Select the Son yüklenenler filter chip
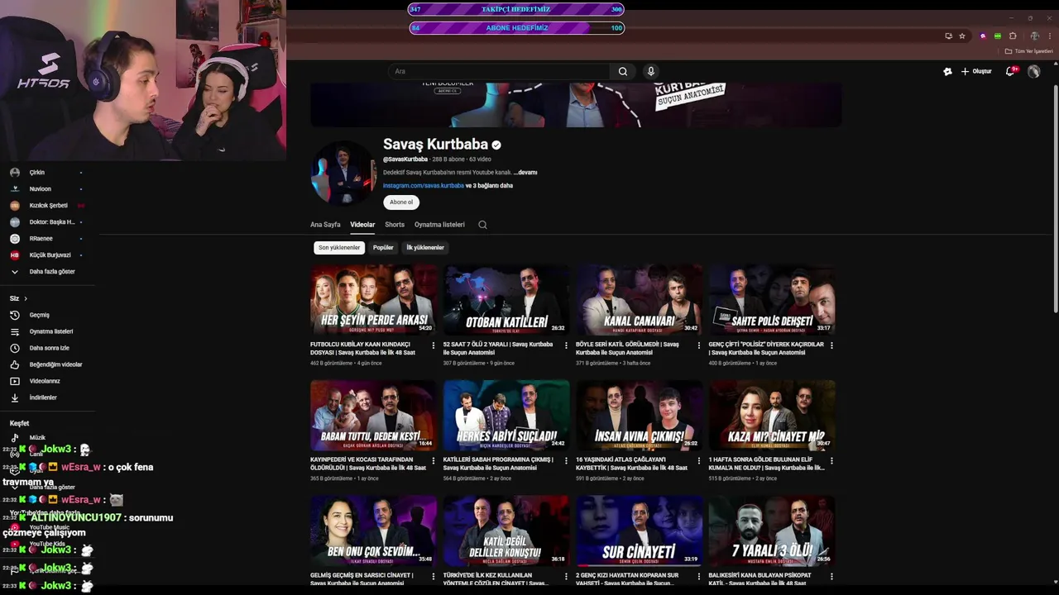Viewport: 1059px width, 595px height. pos(339,247)
